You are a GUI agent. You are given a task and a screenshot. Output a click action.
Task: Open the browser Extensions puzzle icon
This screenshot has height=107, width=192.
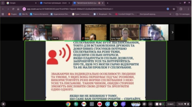point(181,9)
